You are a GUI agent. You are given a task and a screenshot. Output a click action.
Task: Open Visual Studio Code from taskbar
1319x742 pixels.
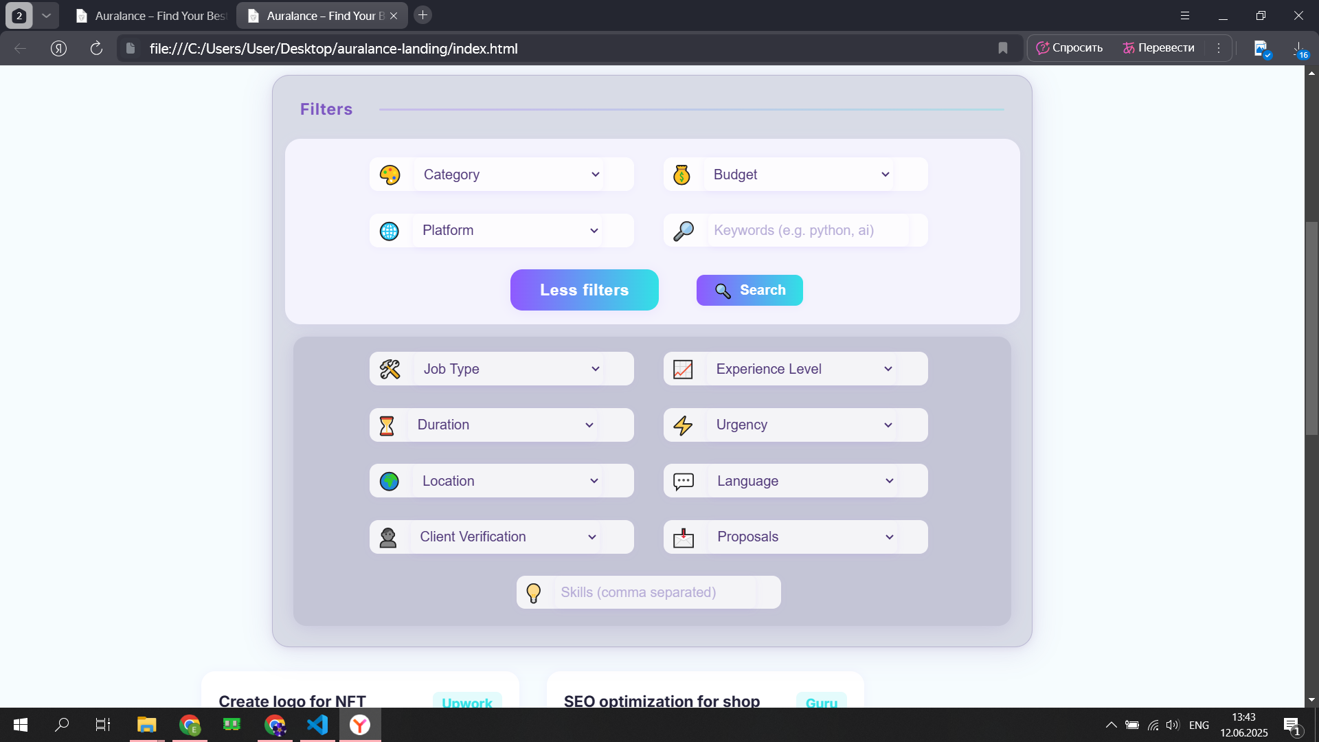317,725
